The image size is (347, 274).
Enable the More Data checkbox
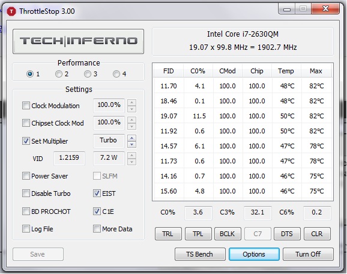(x=97, y=228)
